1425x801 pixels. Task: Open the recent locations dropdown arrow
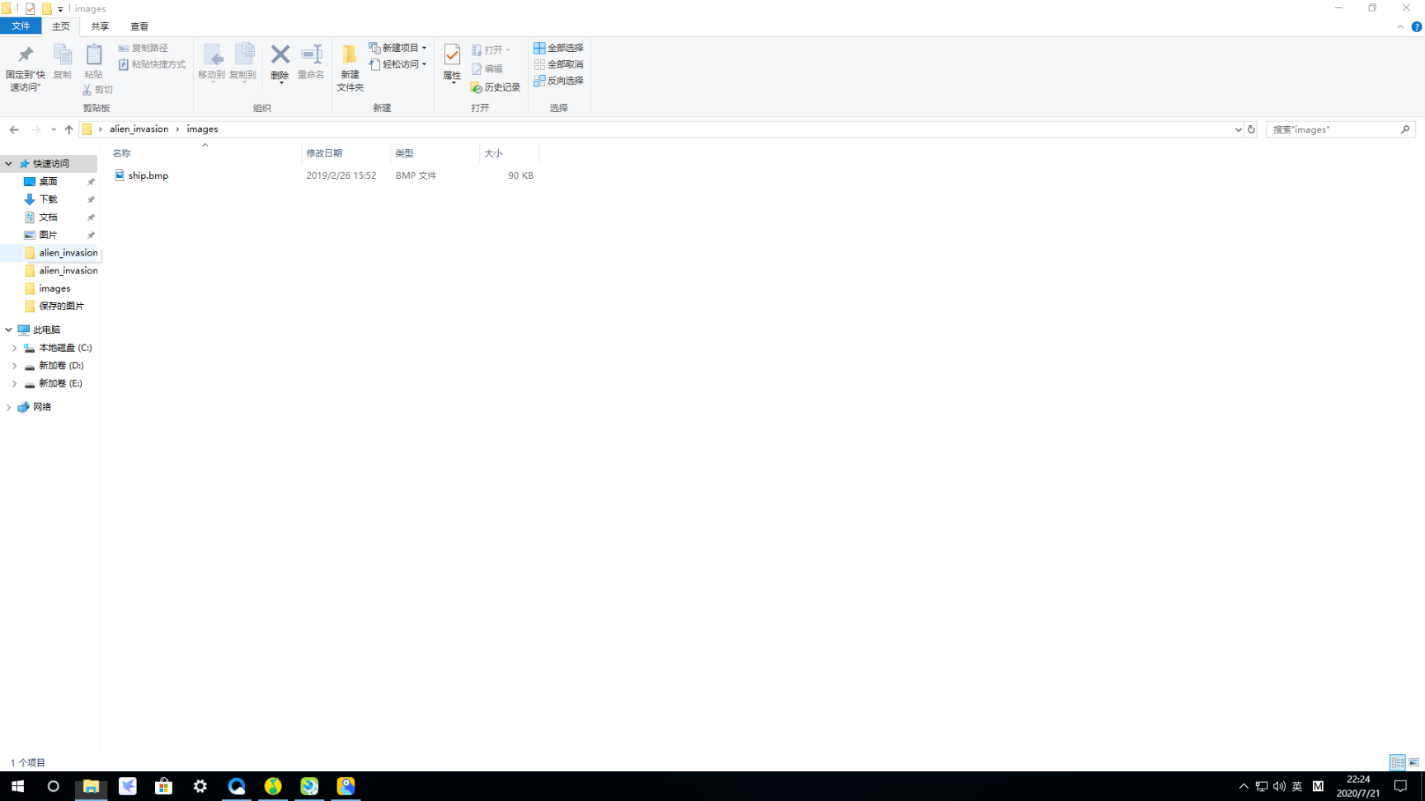point(53,129)
